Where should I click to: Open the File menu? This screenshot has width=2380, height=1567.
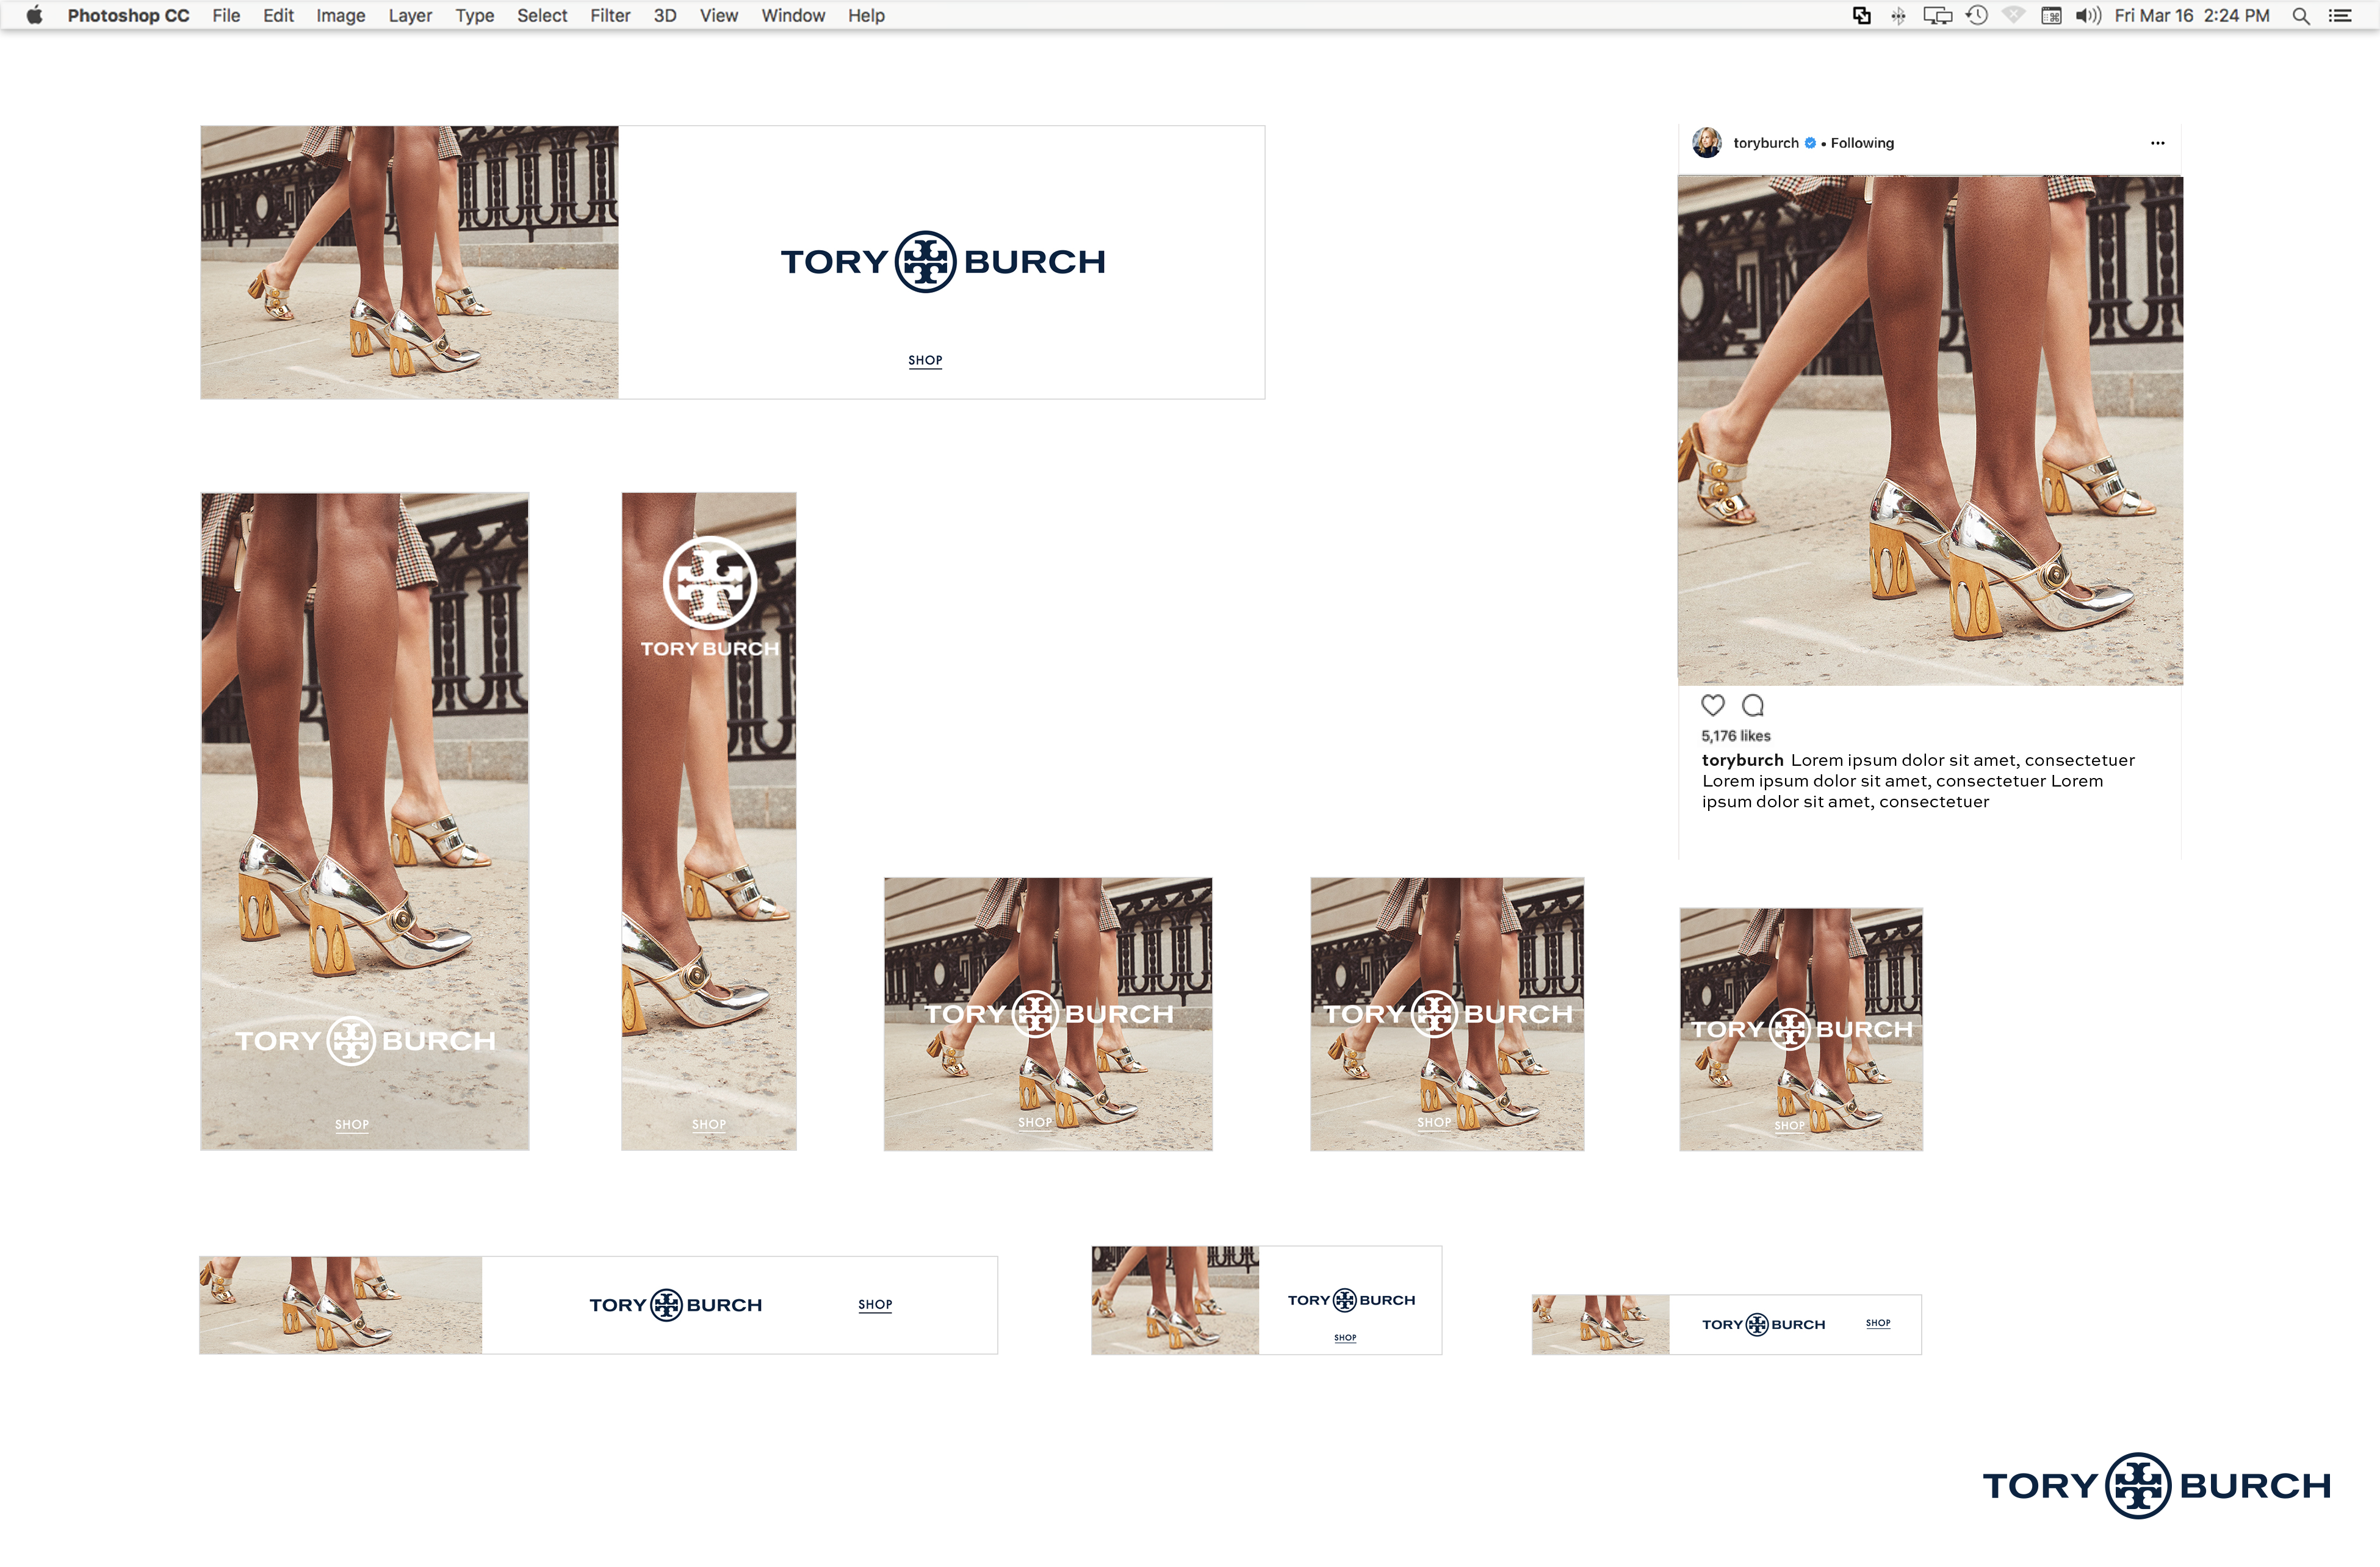coord(226,15)
